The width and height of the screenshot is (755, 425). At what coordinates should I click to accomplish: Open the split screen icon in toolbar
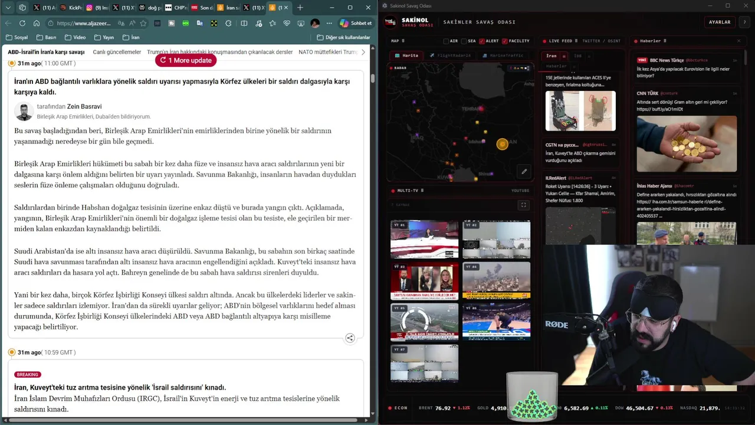(244, 23)
